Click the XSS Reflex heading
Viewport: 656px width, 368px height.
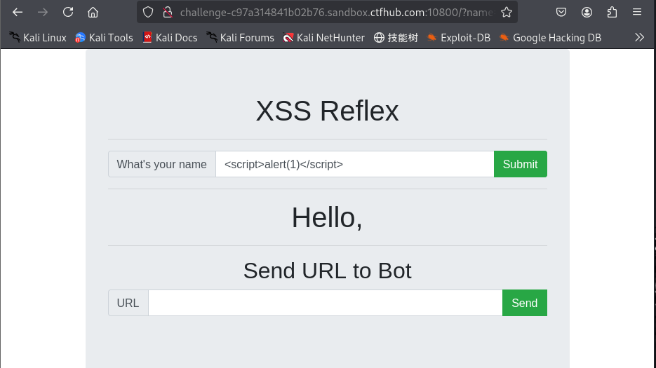point(327,111)
